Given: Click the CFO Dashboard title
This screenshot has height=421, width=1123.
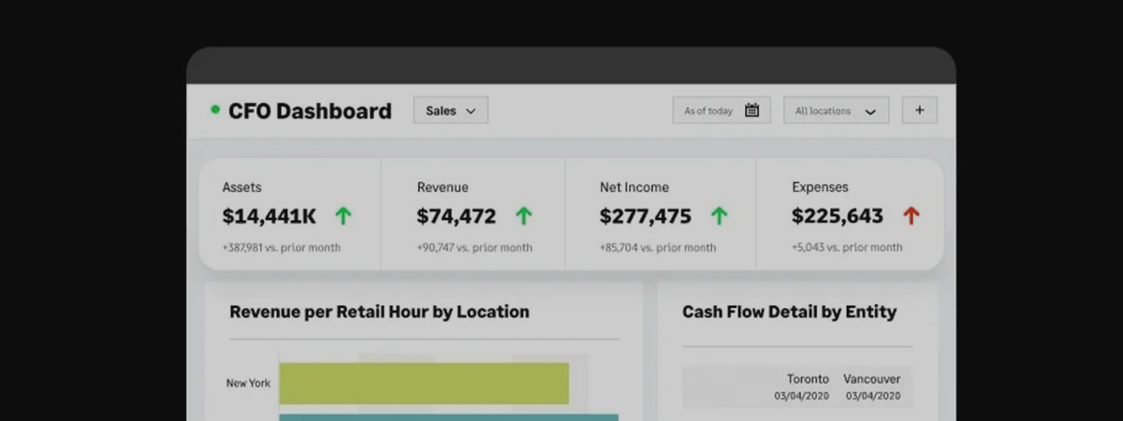Looking at the screenshot, I should [x=310, y=110].
